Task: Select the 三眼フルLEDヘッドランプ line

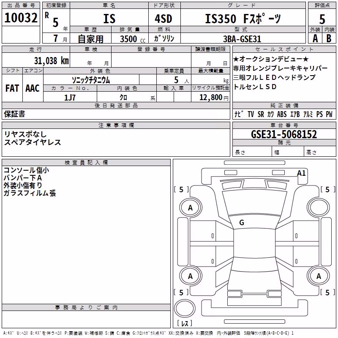Action: pos(274,77)
